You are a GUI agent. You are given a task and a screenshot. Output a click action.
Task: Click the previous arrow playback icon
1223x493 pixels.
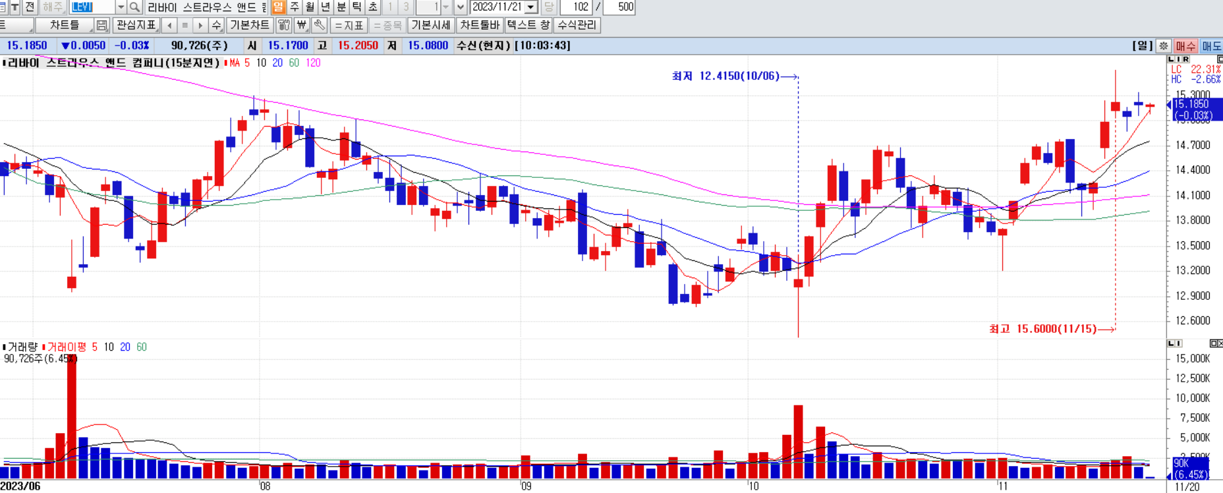coord(170,25)
